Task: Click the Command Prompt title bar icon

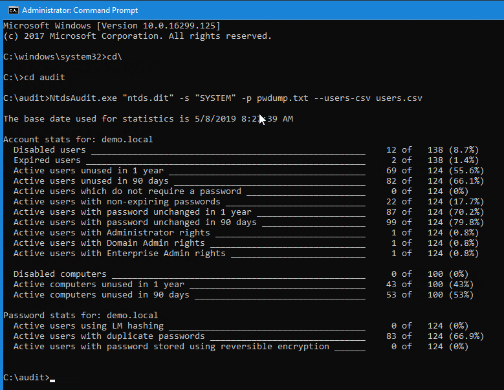Action: [14, 10]
